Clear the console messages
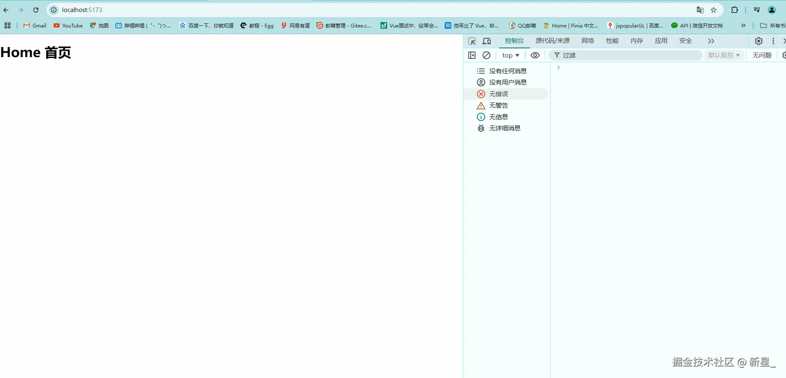This screenshot has height=378, width=786. coord(487,55)
